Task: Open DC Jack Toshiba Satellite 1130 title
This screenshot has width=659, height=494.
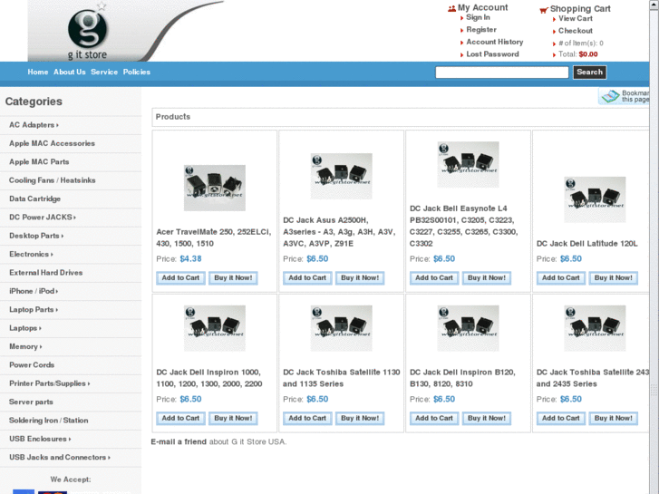Action: pyautogui.click(x=341, y=378)
